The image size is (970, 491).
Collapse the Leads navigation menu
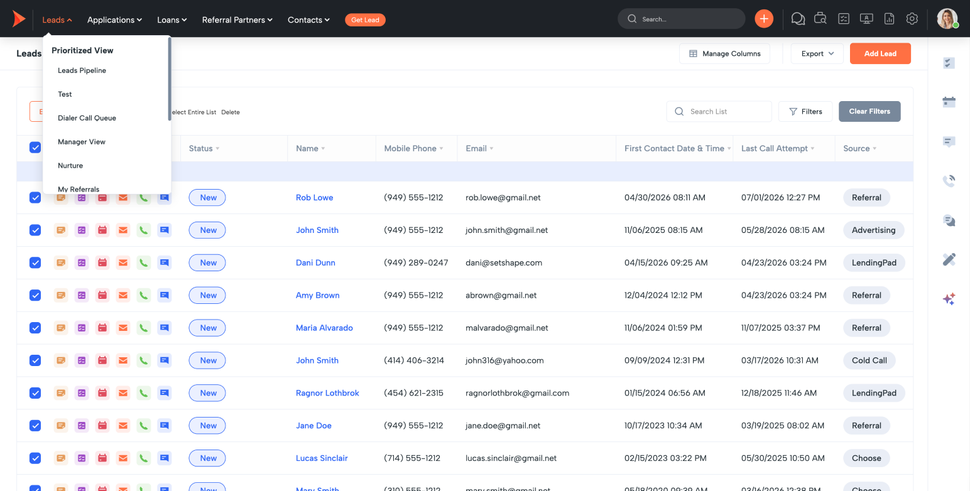point(57,20)
